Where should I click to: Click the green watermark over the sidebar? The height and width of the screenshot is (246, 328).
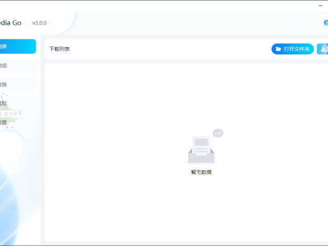click(13, 111)
